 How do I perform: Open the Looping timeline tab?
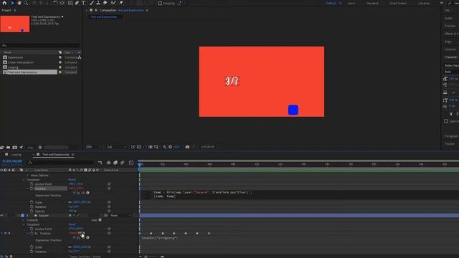click(x=16, y=155)
